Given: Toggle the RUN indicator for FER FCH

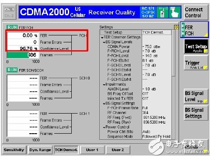Looking at the screenshot, I should 12,27.
